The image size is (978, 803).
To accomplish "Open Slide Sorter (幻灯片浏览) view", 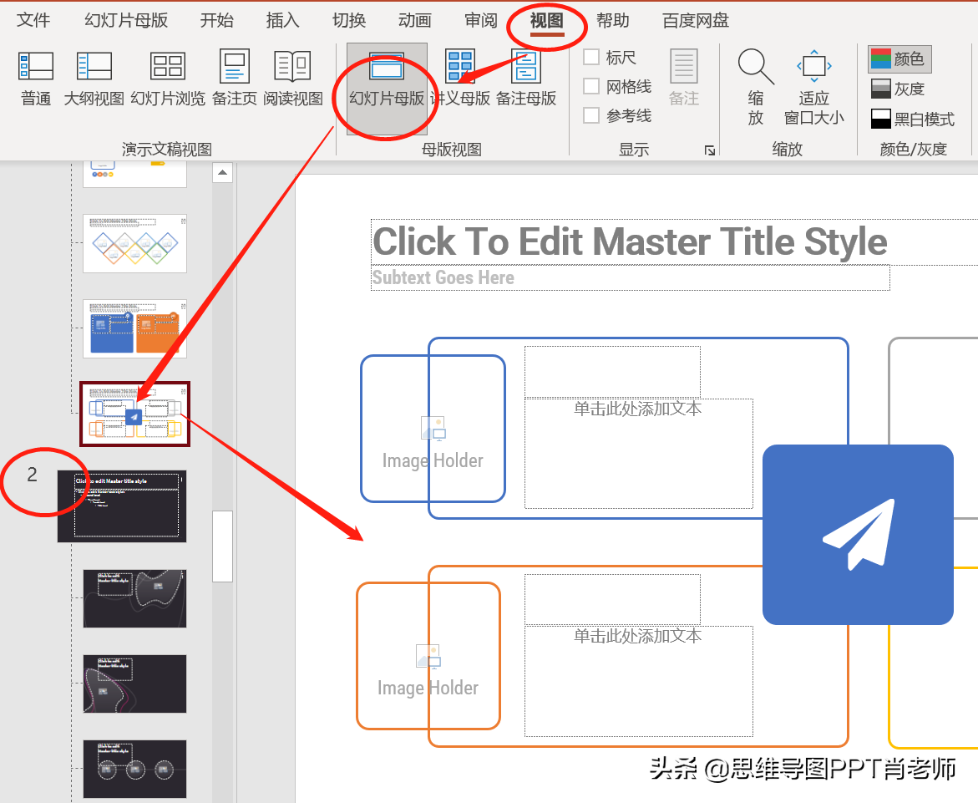I will tap(168, 79).
